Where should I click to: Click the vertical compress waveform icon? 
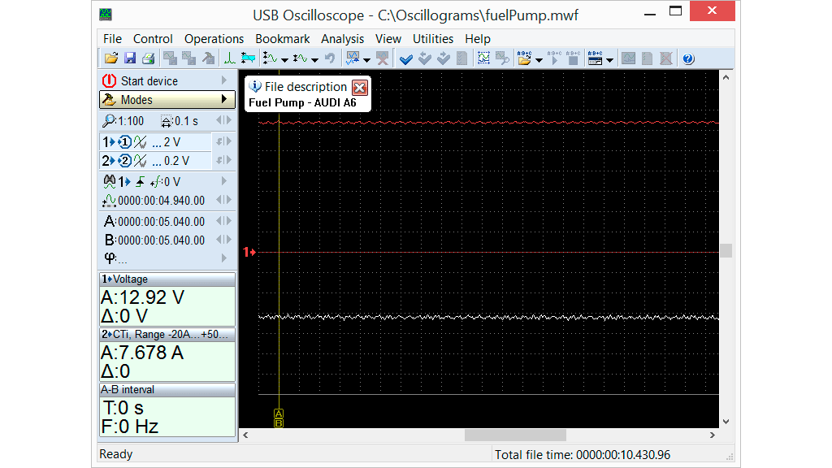point(301,58)
